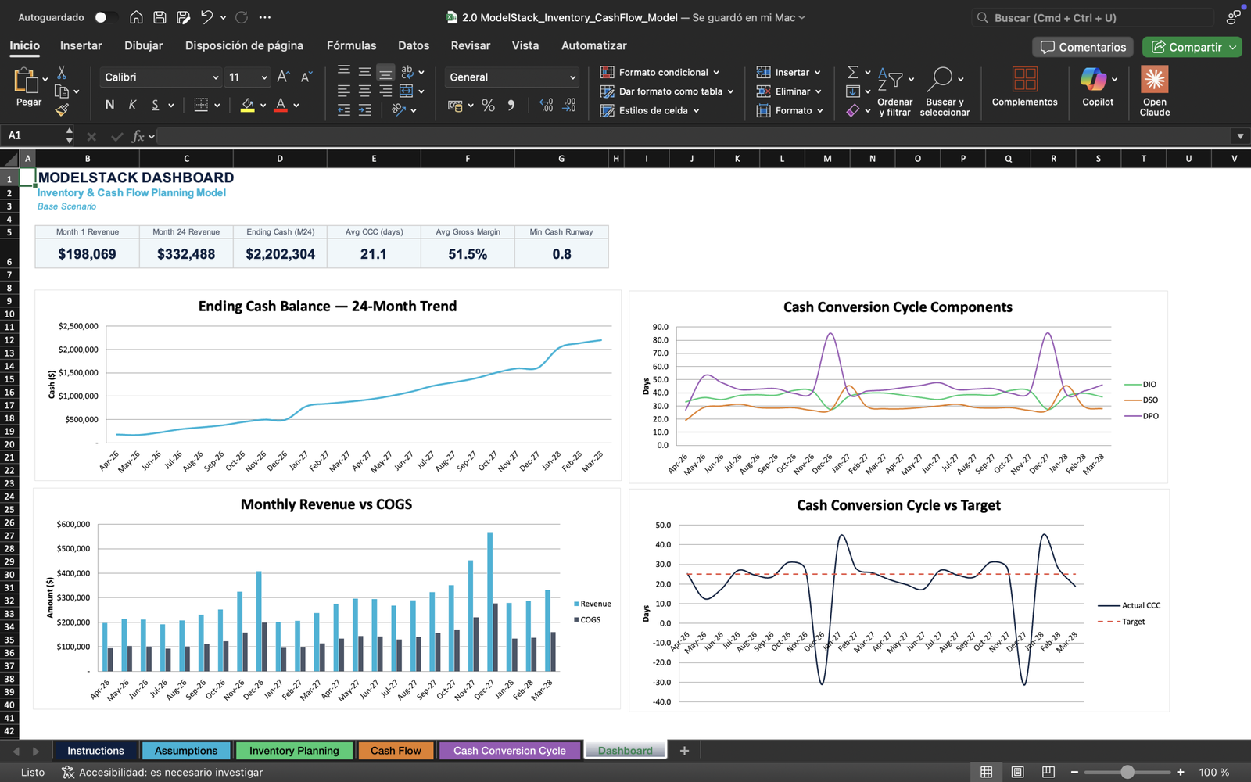Click the format painter brush icon
Image resolution: width=1251 pixels, height=782 pixels.
click(x=62, y=110)
